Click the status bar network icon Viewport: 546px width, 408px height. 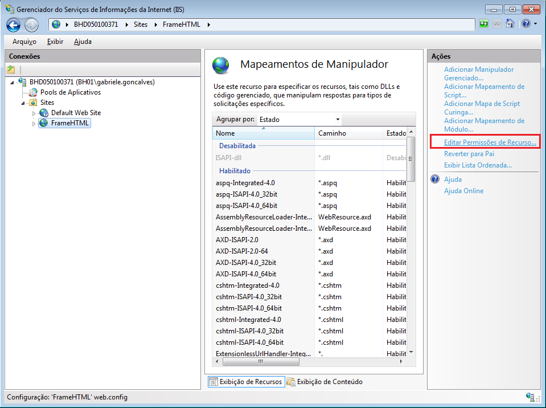tap(531, 397)
